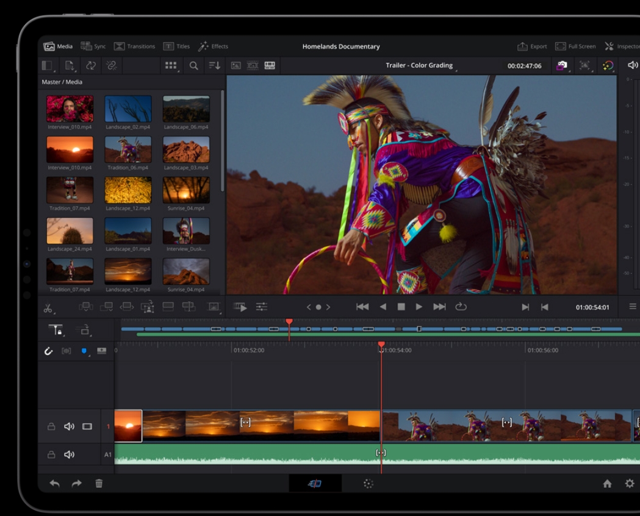Enter Full Screen viewer mode
Image resolution: width=640 pixels, height=516 pixels.
click(x=575, y=46)
